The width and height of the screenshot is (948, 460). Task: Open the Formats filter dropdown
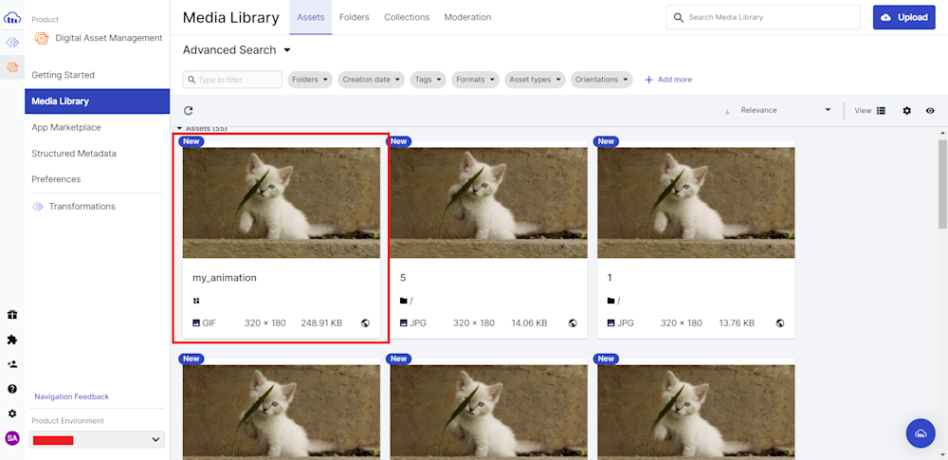(475, 80)
